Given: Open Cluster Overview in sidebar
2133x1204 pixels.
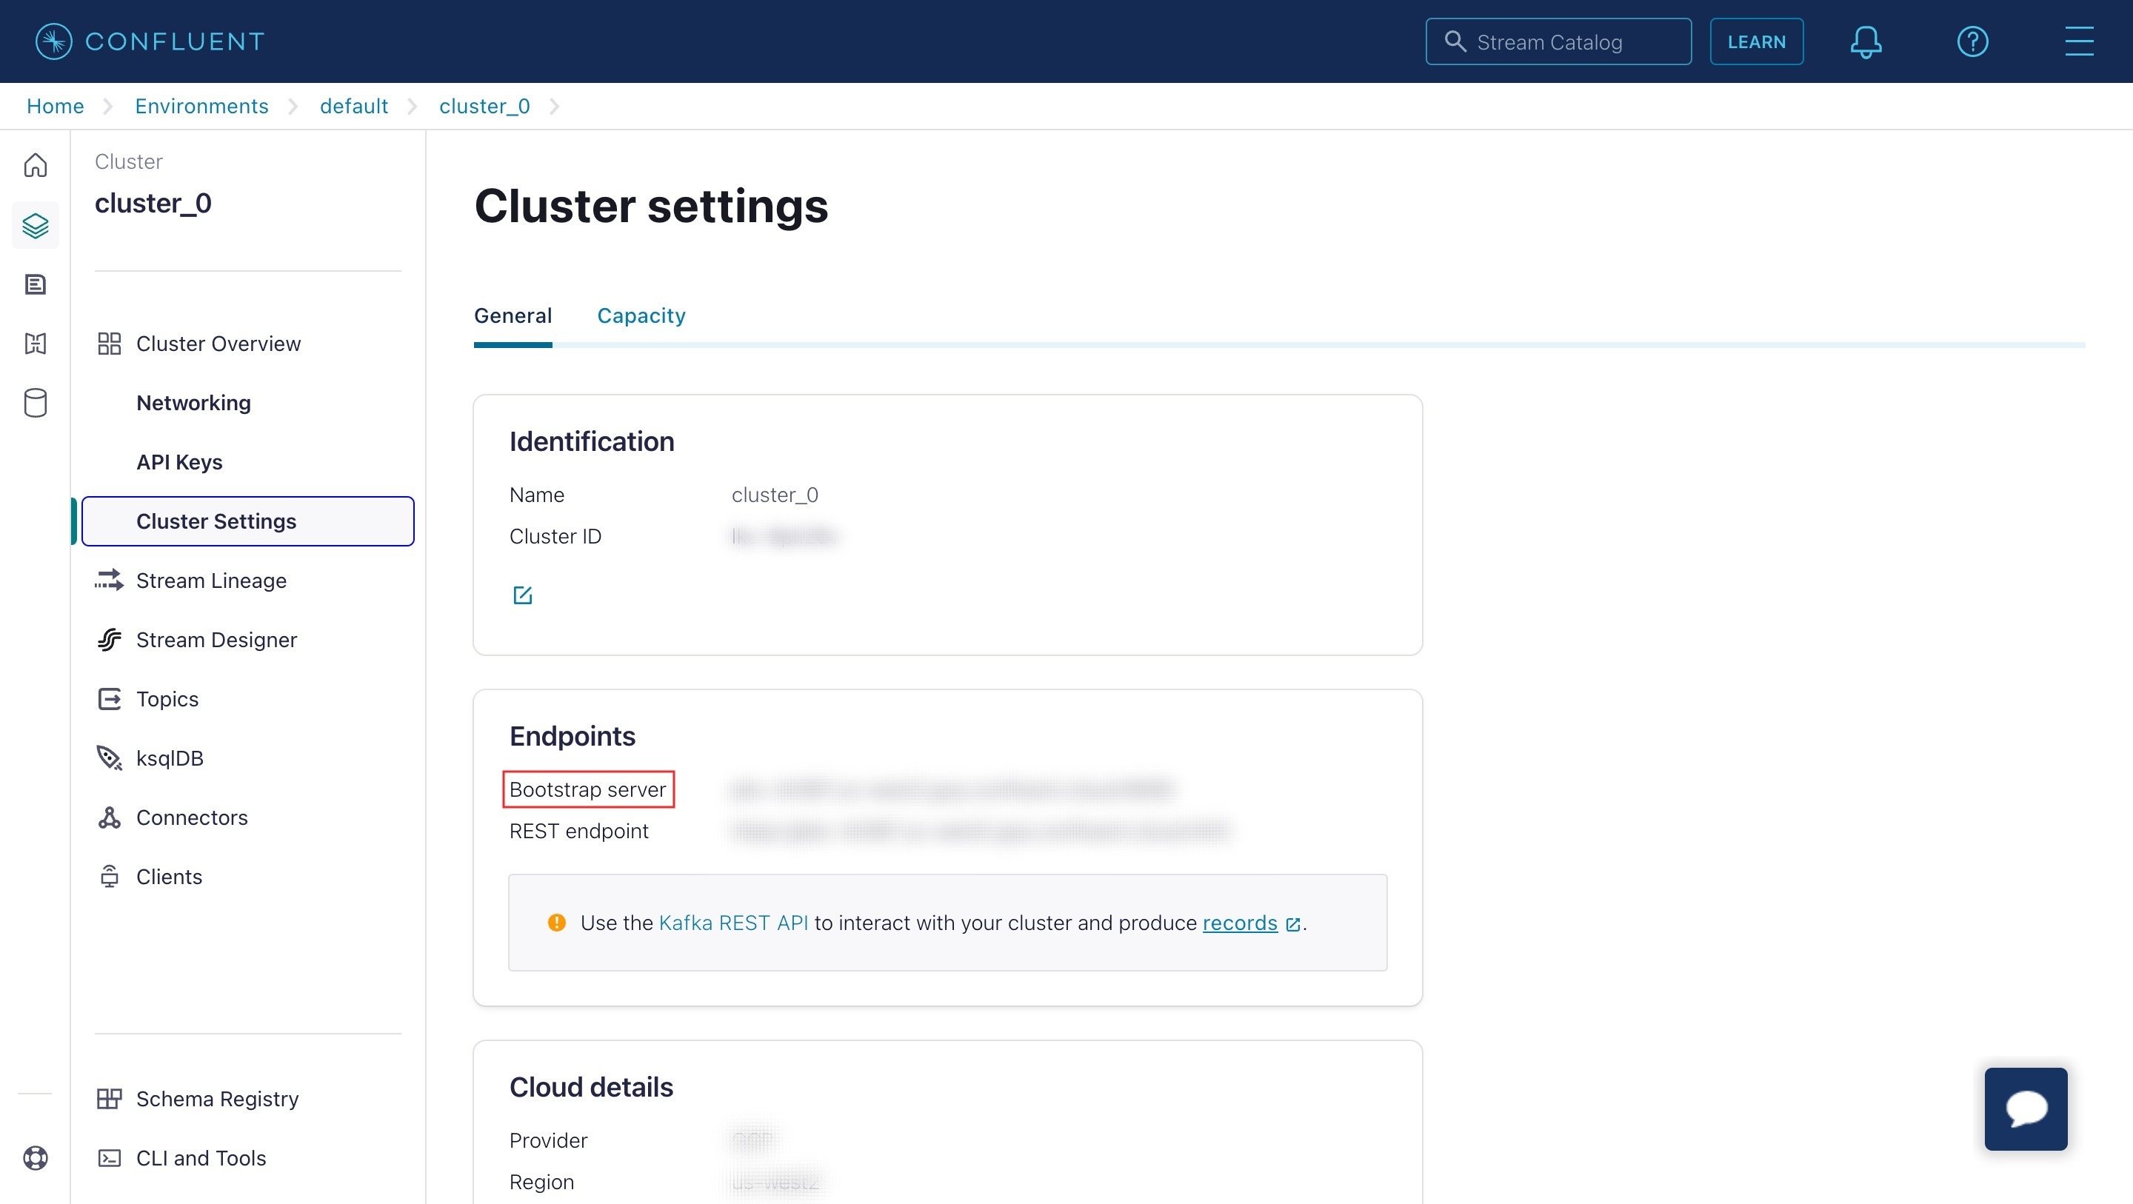Looking at the screenshot, I should (218, 343).
